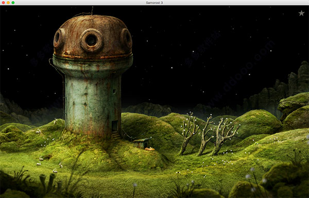Click the sleeping dog by the kennel
Image resolution: width=309 pixels, height=198 pixels.
150,149
